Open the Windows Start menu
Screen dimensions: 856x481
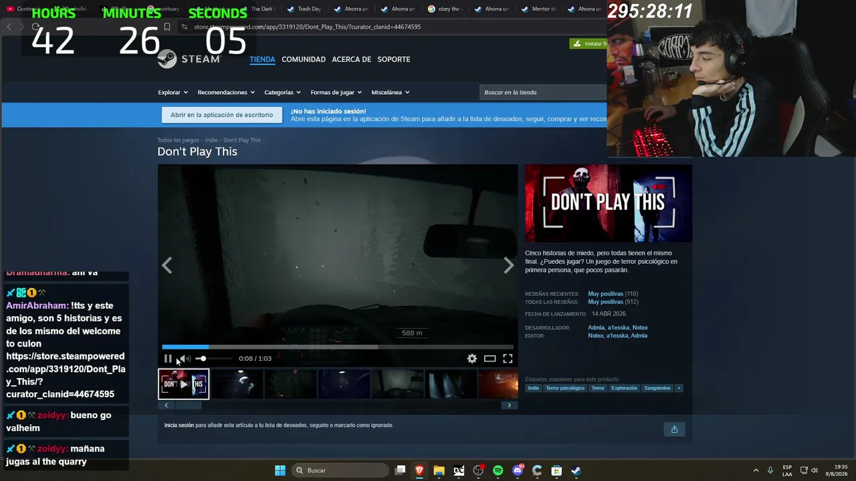pos(280,470)
